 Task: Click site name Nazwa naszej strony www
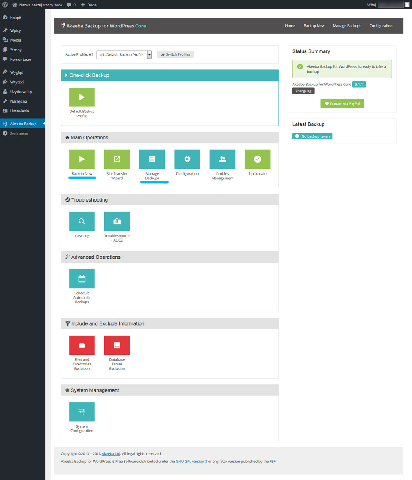40,5
